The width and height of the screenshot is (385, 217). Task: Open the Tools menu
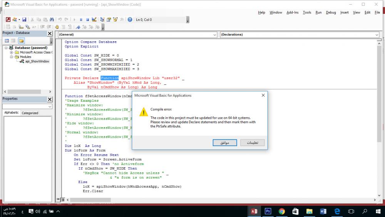coord(307,13)
